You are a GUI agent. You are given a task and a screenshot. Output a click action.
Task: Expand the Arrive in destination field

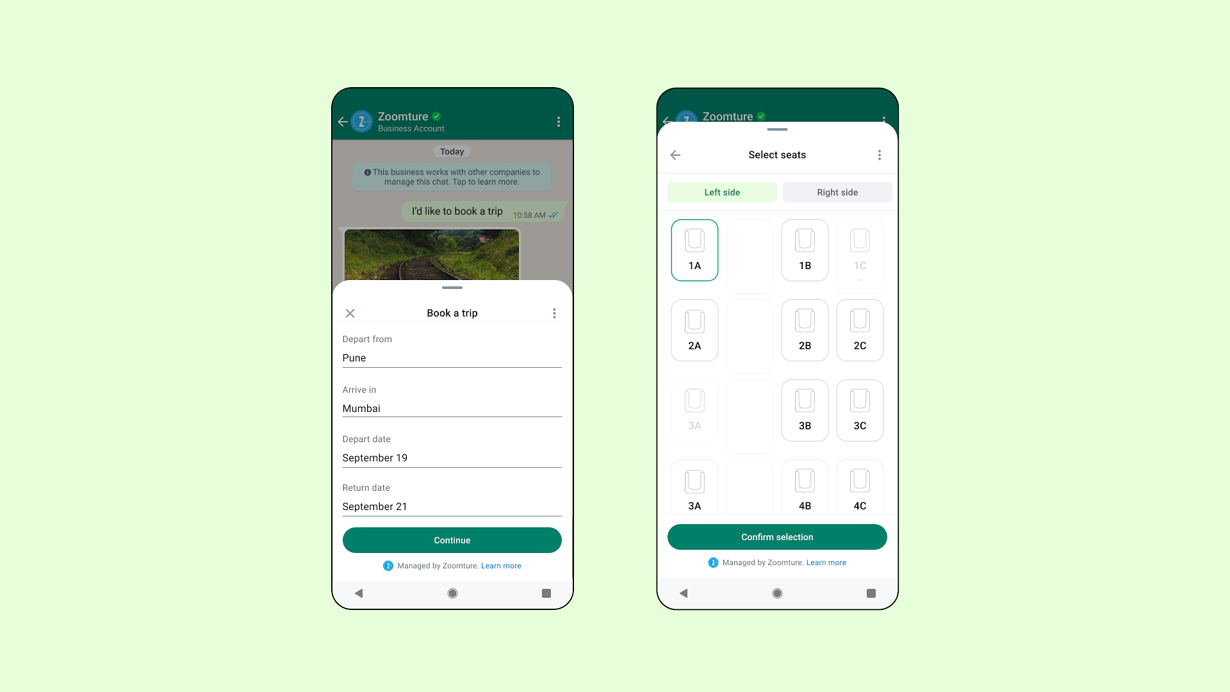point(452,408)
